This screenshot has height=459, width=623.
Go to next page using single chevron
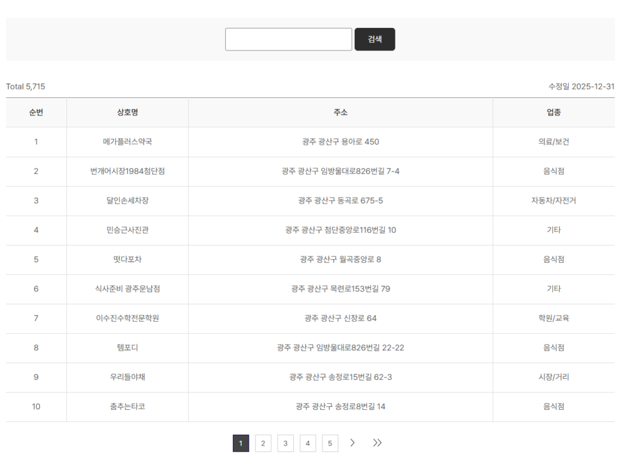tap(352, 443)
